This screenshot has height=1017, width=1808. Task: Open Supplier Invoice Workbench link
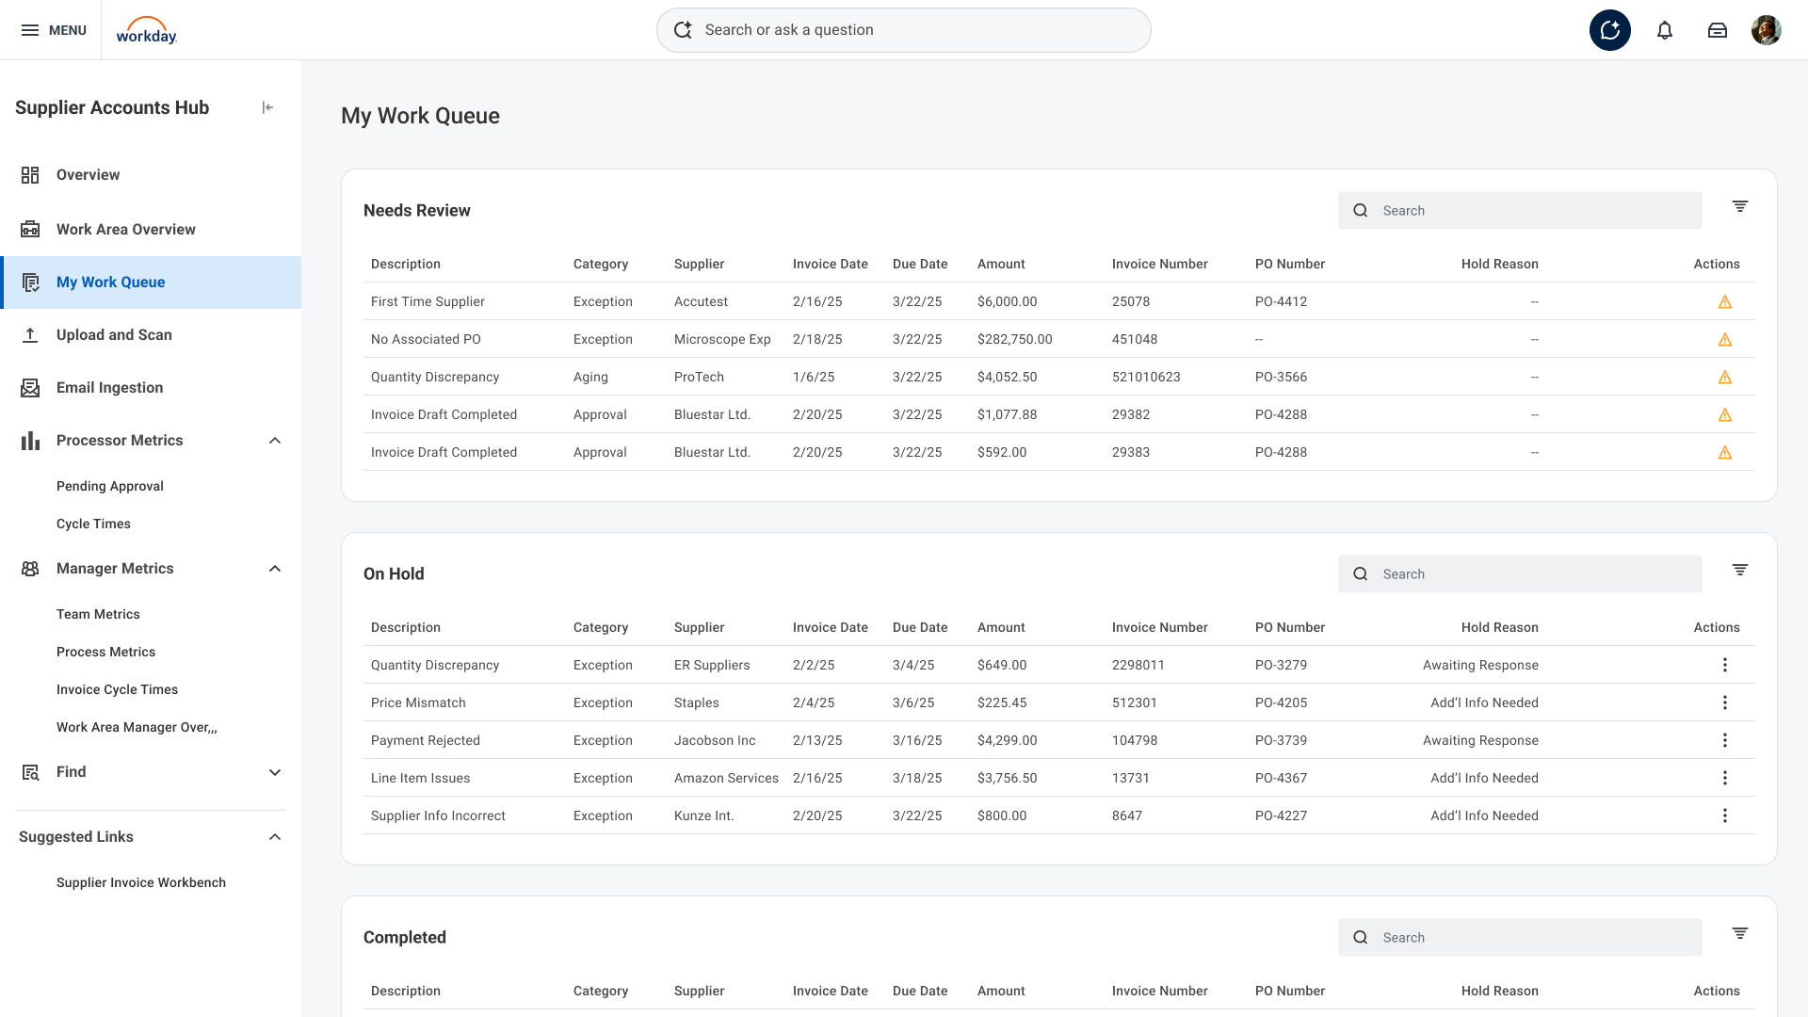(x=141, y=882)
